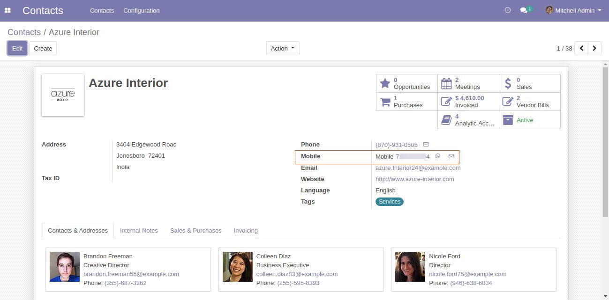Open Brandon Freeman contact photo
Viewport: 609px width, 300px height.
pyautogui.click(x=65, y=267)
